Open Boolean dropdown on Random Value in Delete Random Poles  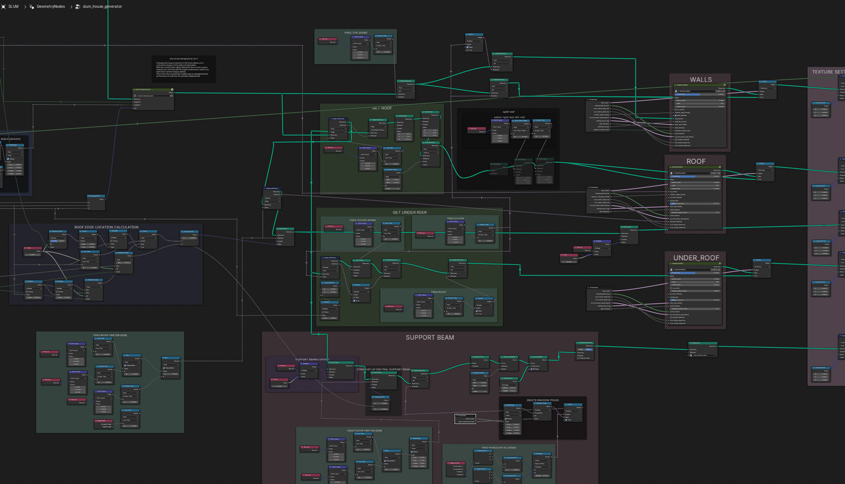[x=542, y=410]
